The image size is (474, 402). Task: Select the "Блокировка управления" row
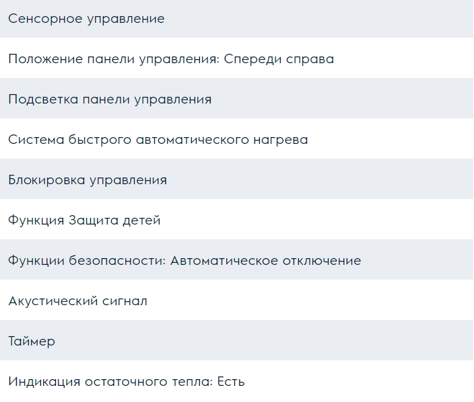coord(88,180)
